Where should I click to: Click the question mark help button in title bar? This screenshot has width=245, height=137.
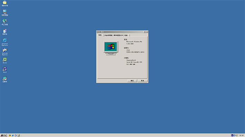pyautogui.click(x=145, y=32)
